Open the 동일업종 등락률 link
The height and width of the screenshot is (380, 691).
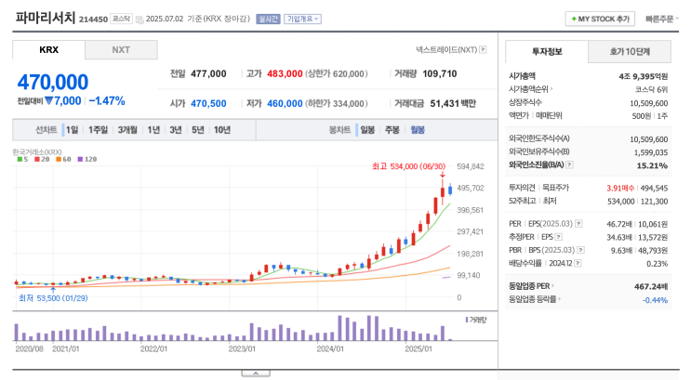[x=535, y=299]
